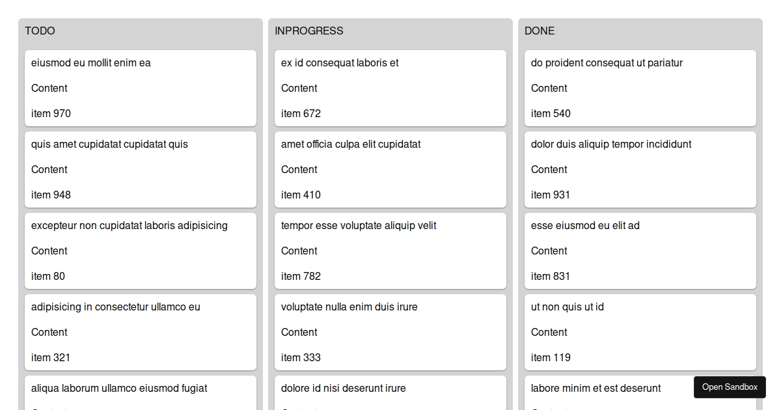781x410 pixels.
Task: Choose 'esse eiusmod eu elit ad' card
Action: (x=640, y=251)
